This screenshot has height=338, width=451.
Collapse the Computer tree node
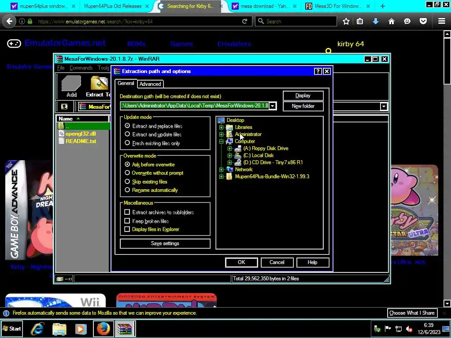[x=221, y=141]
